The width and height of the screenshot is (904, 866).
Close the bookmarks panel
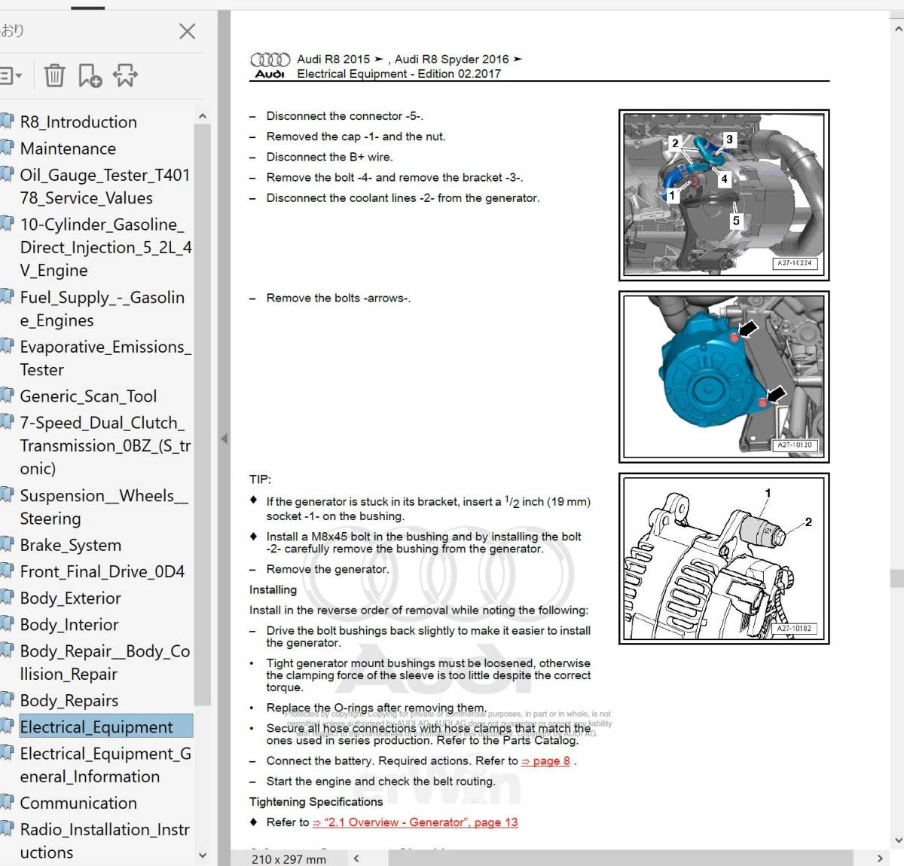point(187,31)
